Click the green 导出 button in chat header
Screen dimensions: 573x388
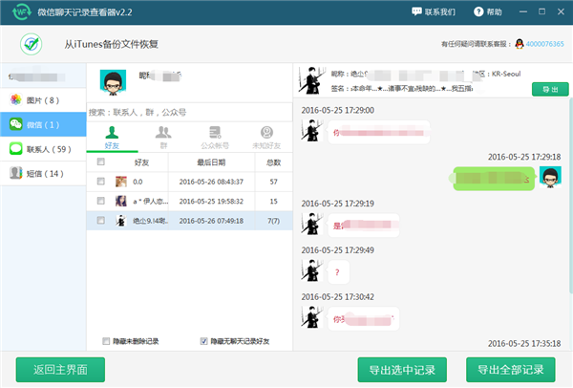550,89
